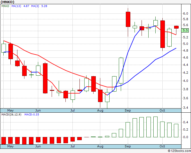
Task: Click Jul on the MACD panel date axis
Action: (72, 147)
